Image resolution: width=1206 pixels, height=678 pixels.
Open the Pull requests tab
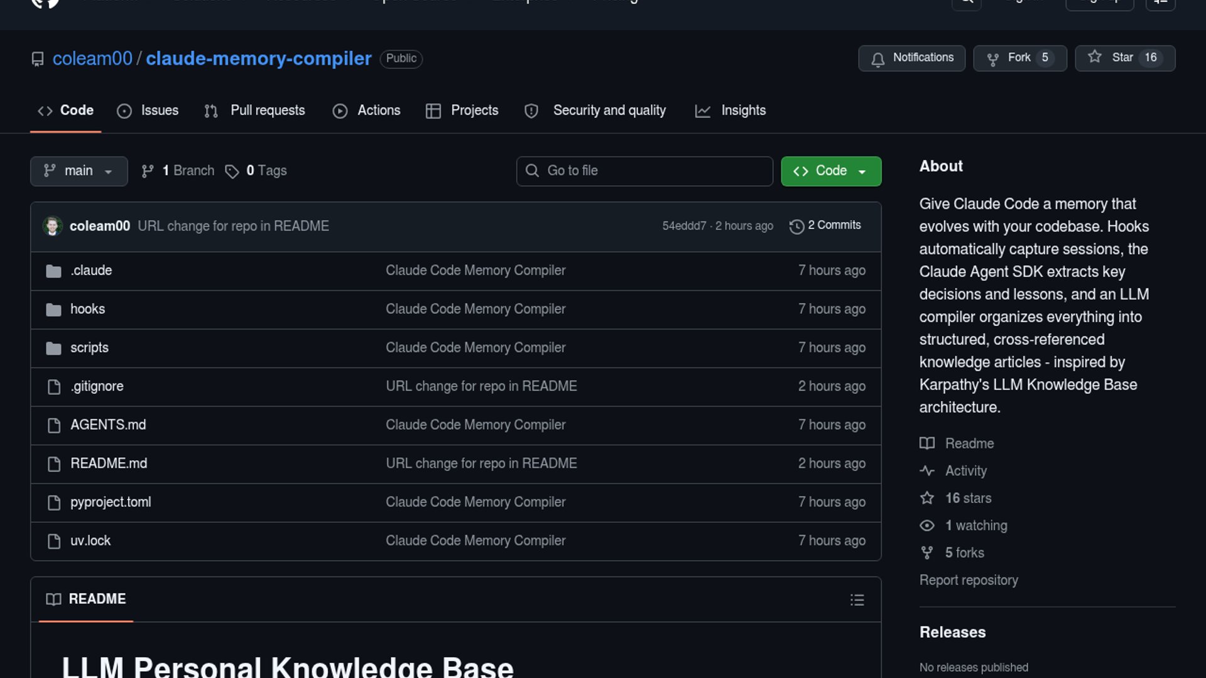pyautogui.click(x=255, y=110)
